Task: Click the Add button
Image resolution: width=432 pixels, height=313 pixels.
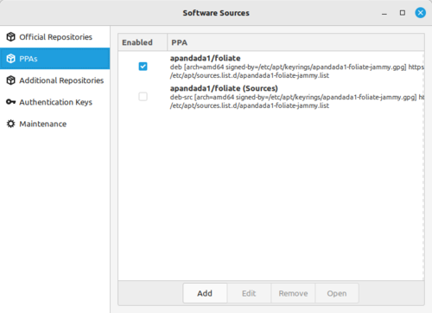Action: (205, 293)
